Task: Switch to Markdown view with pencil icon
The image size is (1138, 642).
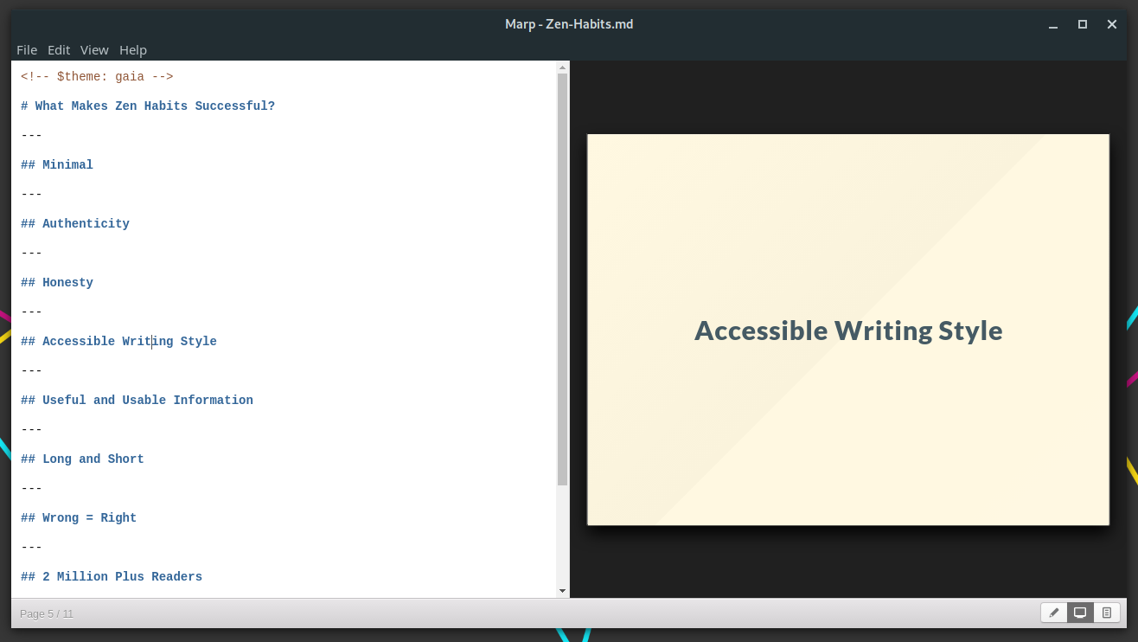Action: [x=1054, y=613]
